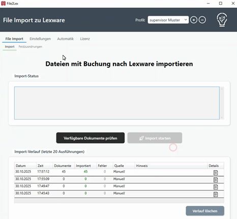The width and height of the screenshot is (237, 219).
Task: Select the time cell 17:49:47
Action: [43, 186]
